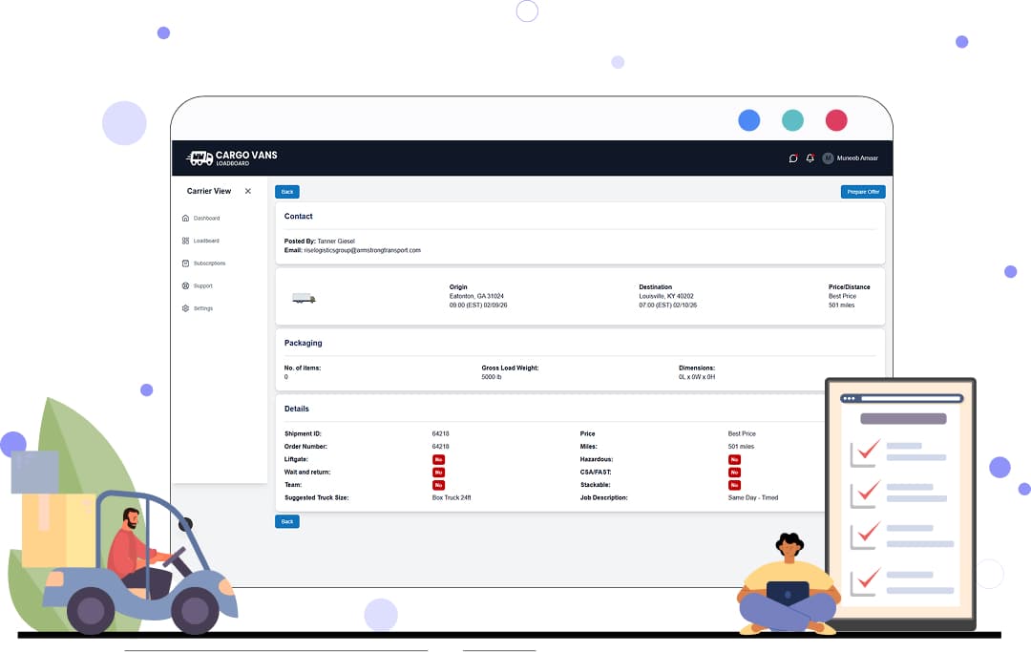Viewport: 1031px width, 652px height.
Task: Click the Dashboard home icon
Action: point(185,219)
